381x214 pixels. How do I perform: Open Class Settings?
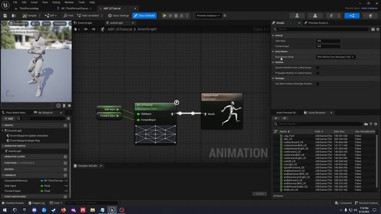118,15
